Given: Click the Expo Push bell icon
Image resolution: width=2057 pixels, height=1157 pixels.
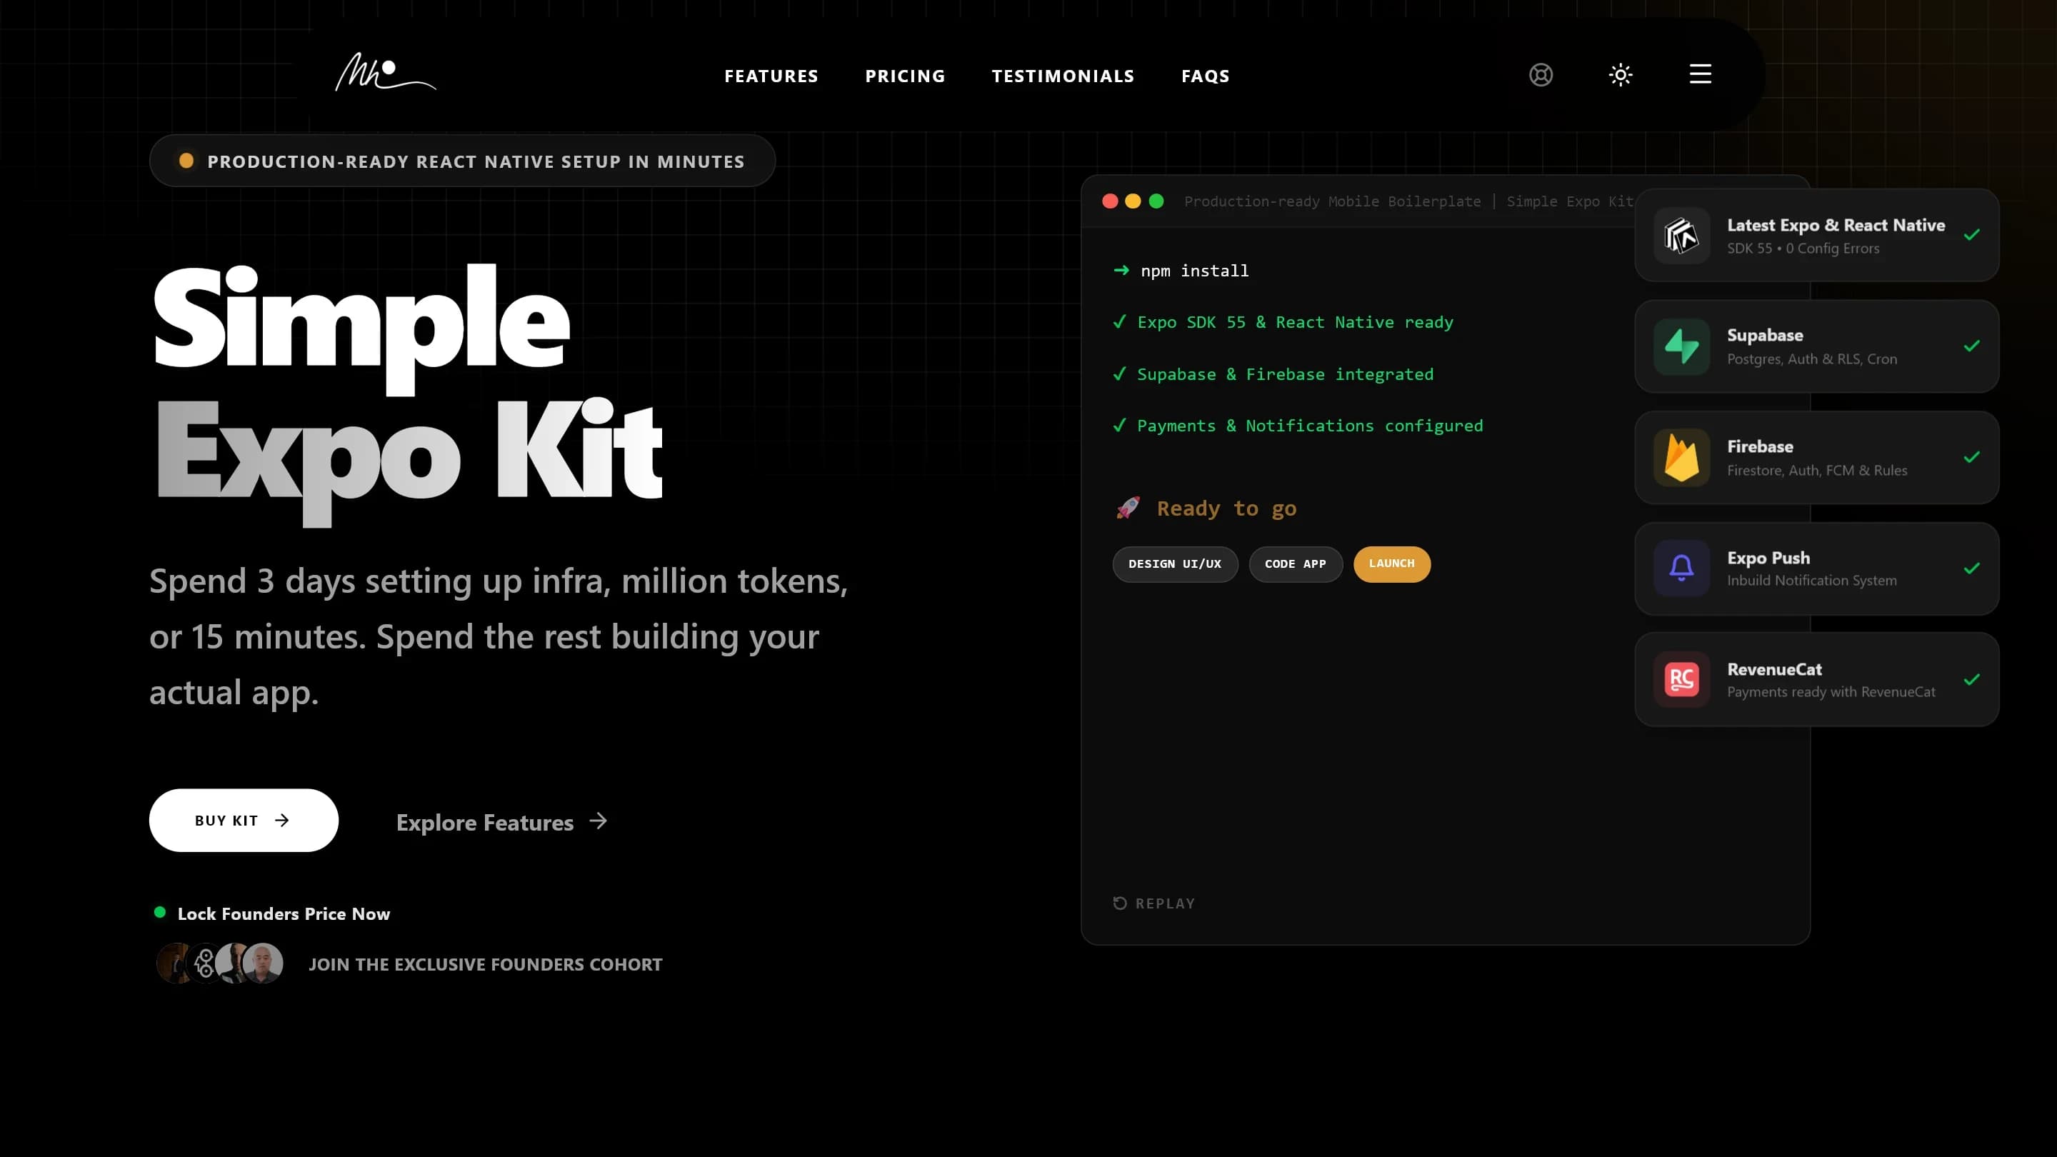Looking at the screenshot, I should tap(1681, 569).
